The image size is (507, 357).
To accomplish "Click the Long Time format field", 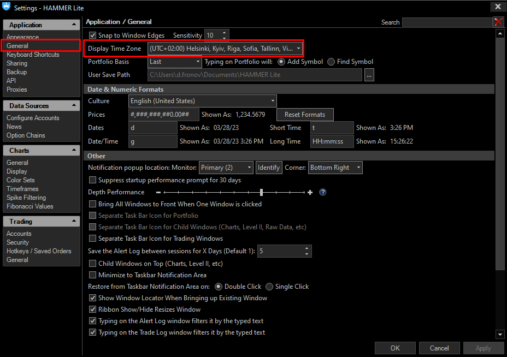I will [x=332, y=141].
